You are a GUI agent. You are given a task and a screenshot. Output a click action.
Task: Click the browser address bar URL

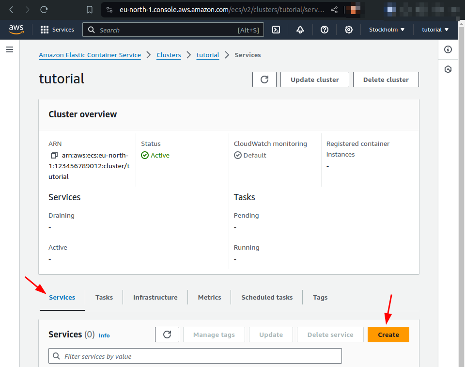click(x=221, y=10)
